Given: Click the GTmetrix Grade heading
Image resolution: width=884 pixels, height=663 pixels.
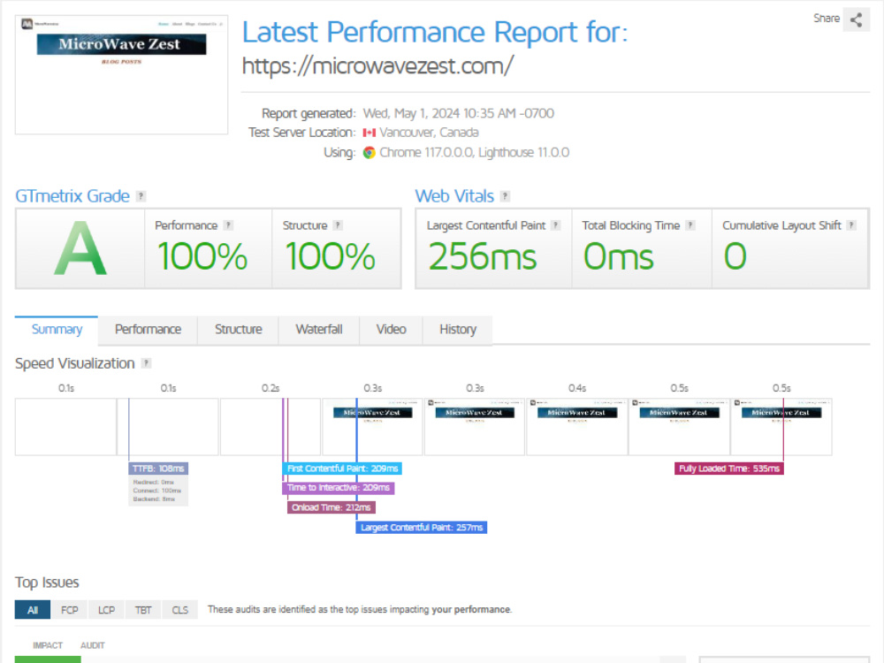Looking at the screenshot, I should (72, 196).
